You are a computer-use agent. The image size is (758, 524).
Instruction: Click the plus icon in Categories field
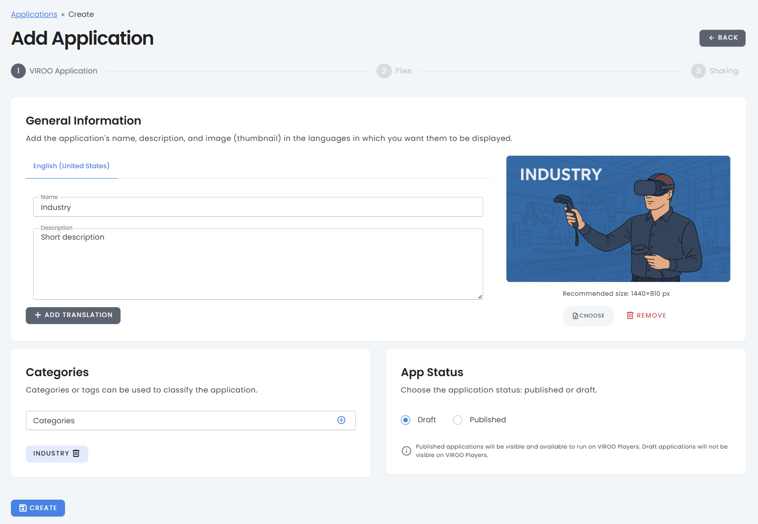[x=341, y=420]
